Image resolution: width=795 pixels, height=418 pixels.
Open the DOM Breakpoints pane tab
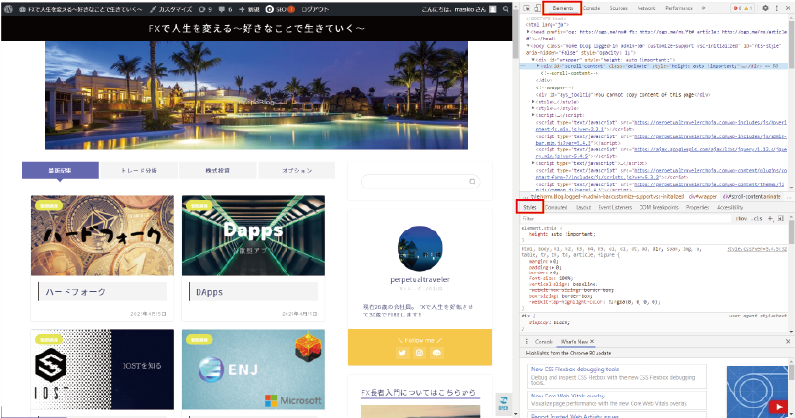pyautogui.click(x=659, y=207)
